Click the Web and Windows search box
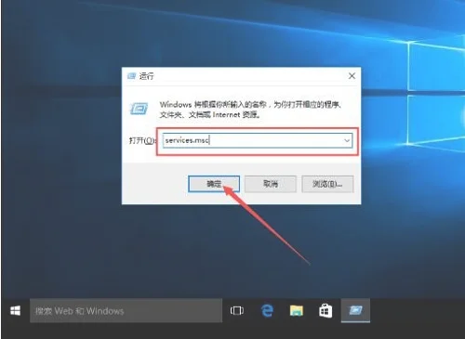The height and width of the screenshot is (339, 465). pyautogui.click(x=126, y=310)
